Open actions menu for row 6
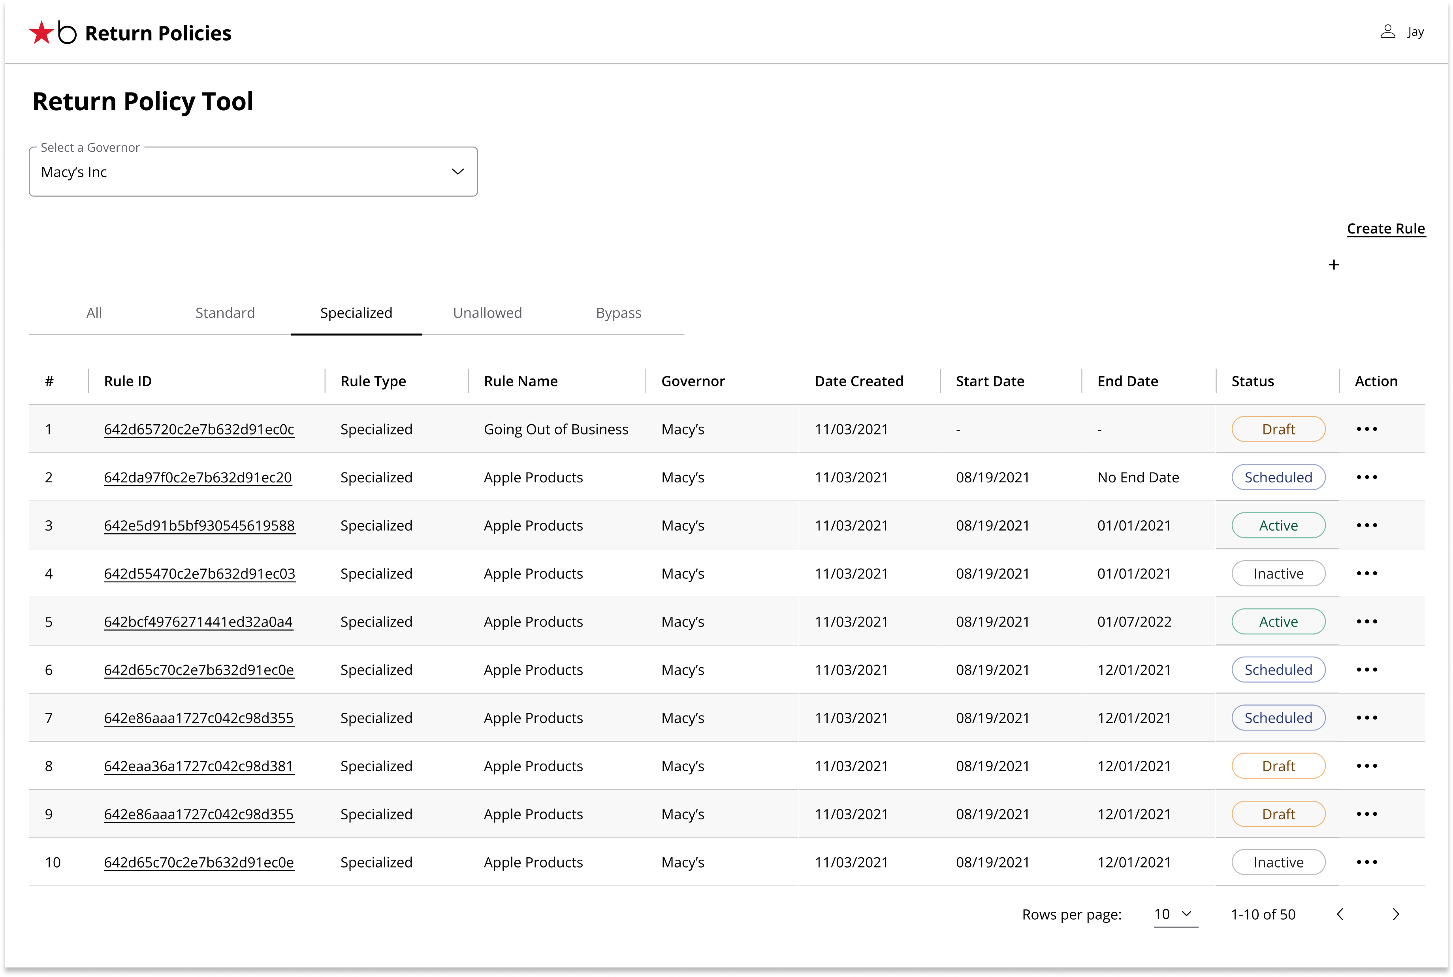The width and height of the screenshot is (1453, 977). [1366, 670]
